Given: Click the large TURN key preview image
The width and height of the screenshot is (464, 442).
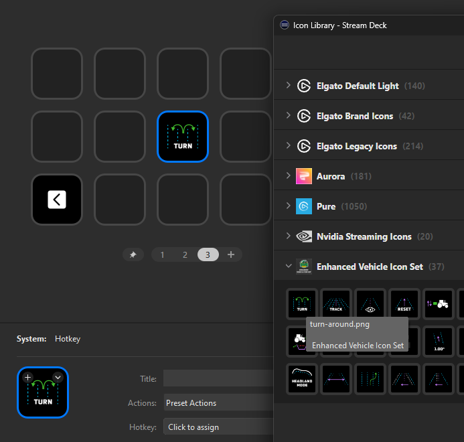Looking at the screenshot, I should (x=43, y=392).
